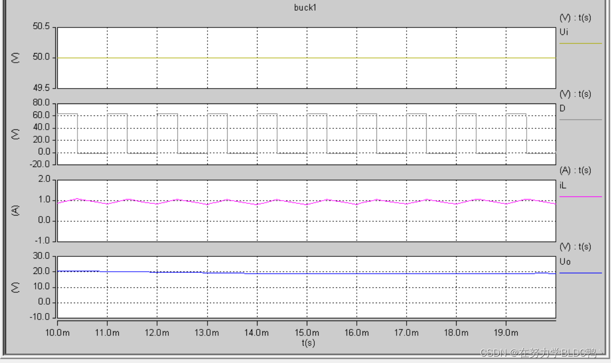Viewport: 611px width, 363px height.
Task: Click the magenta iL legend line swatch
Action: point(581,197)
